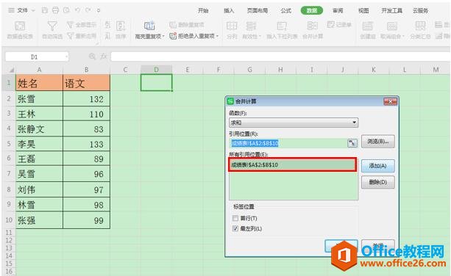Click the 重新应用 filter button
This screenshot has width=451, height=276.
(82, 36)
